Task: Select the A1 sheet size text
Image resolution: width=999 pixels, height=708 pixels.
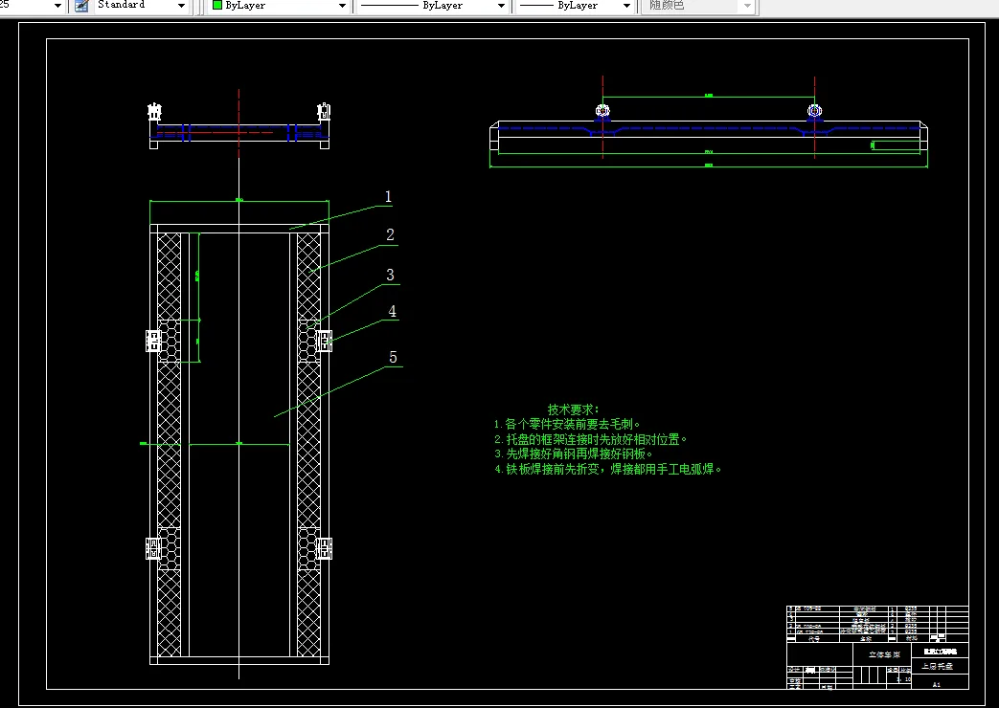Action: point(937,684)
